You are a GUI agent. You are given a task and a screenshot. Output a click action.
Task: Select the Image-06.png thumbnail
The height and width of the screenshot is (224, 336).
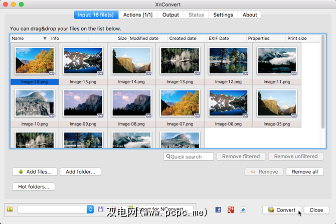228,103
